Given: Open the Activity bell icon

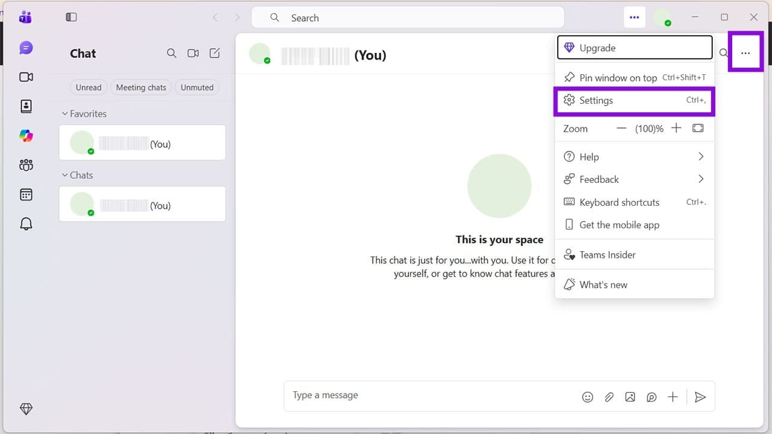Looking at the screenshot, I should pos(26,224).
